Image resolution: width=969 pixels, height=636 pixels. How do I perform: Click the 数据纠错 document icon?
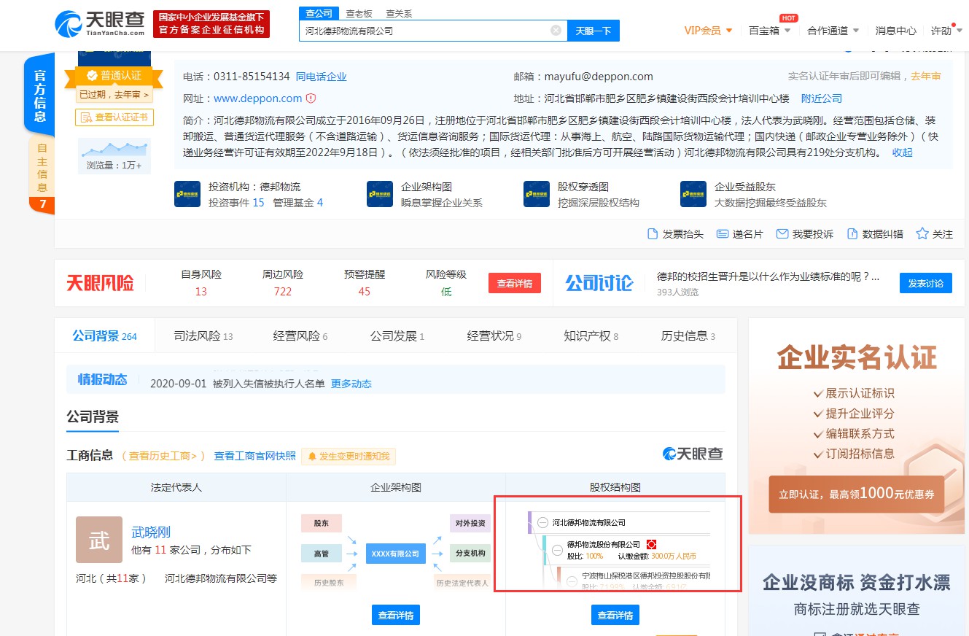[x=852, y=234]
